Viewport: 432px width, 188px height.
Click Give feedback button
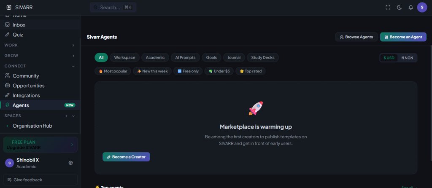[40, 180]
